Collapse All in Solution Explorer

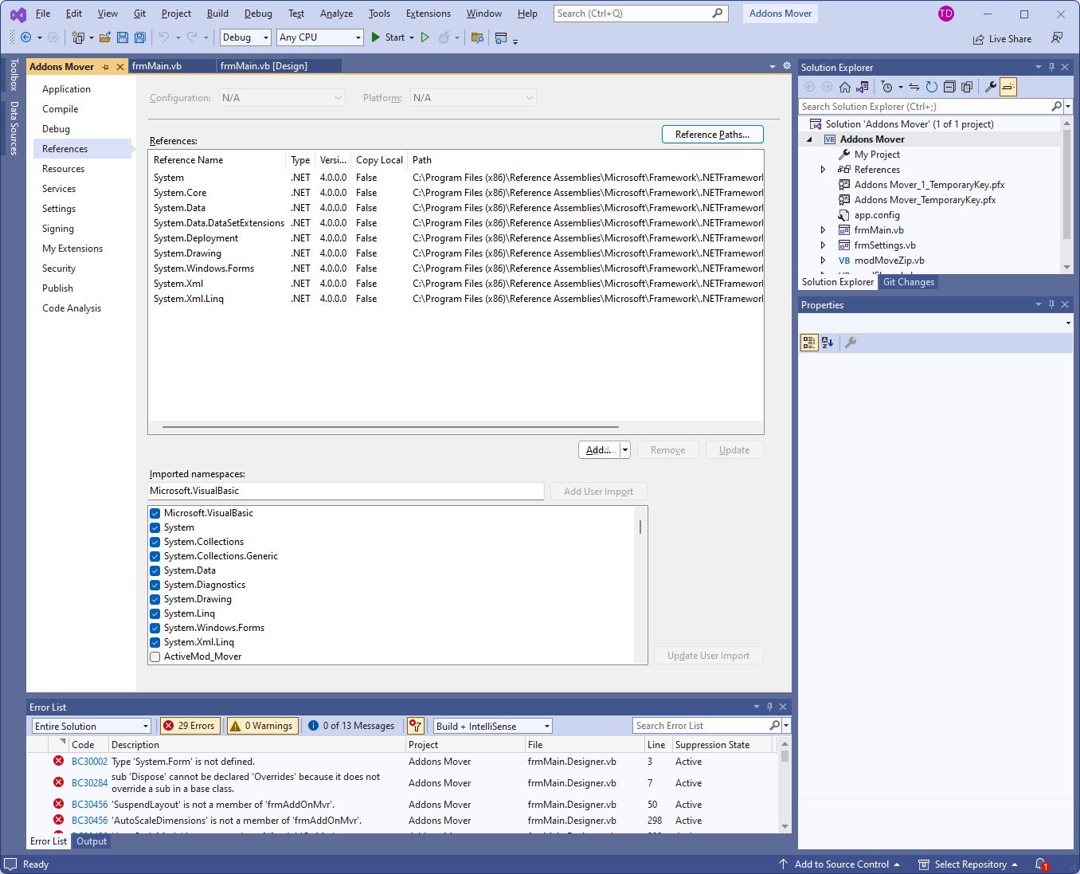pyautogui.click(x=949, y=87)
